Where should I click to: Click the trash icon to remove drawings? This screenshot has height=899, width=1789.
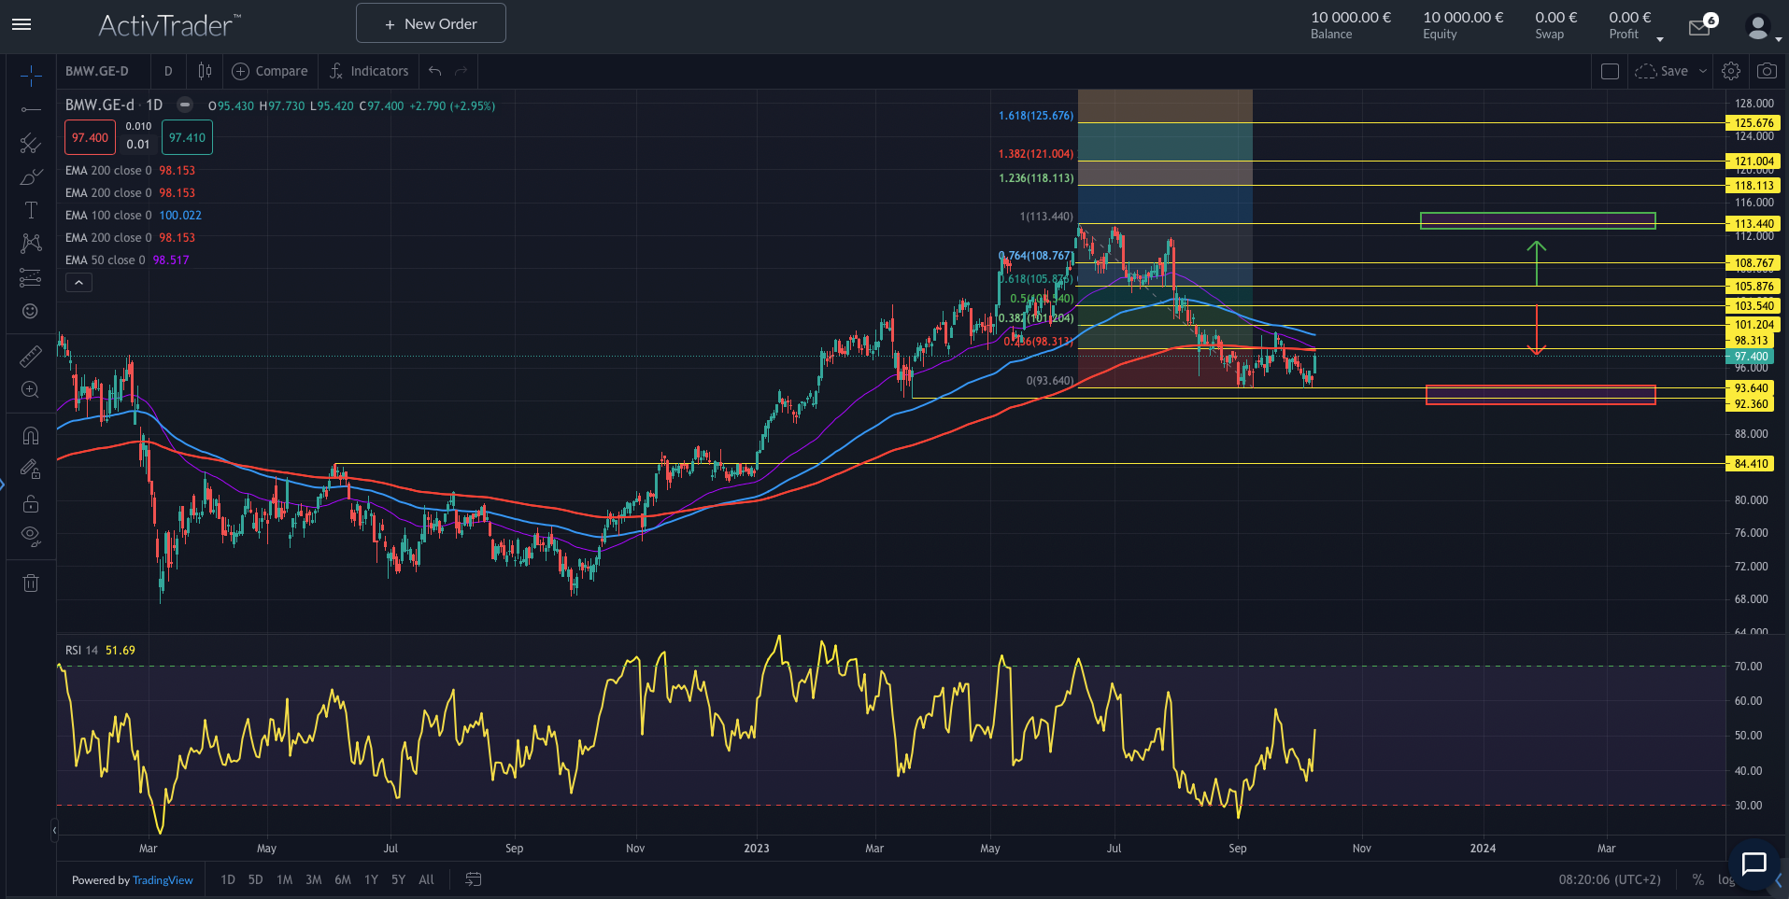31,583
